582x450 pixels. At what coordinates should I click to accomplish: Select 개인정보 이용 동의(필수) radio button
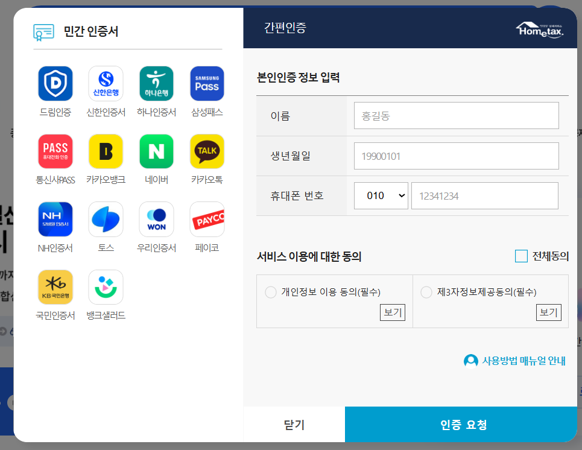(x=271, y=292)
